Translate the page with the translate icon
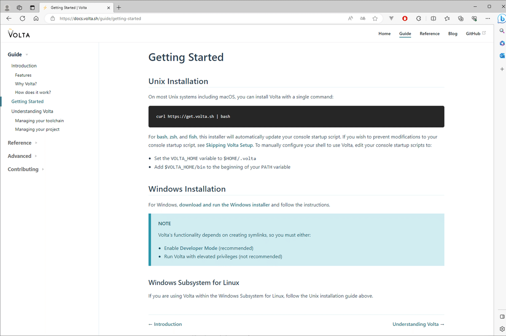Screen dimensions: 506x336 (x=362, y=18)
